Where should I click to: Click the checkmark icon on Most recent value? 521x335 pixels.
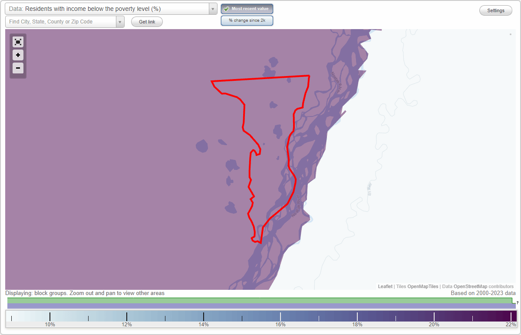[227, 9]
